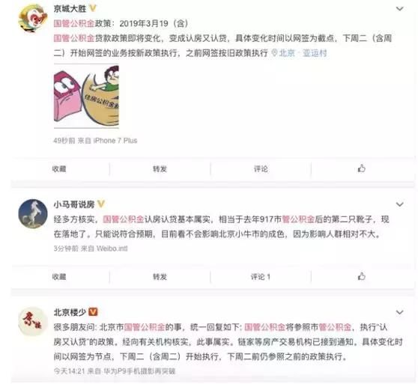Expand options chevron on 小马哥说房 post

click(x=399, y=204)
